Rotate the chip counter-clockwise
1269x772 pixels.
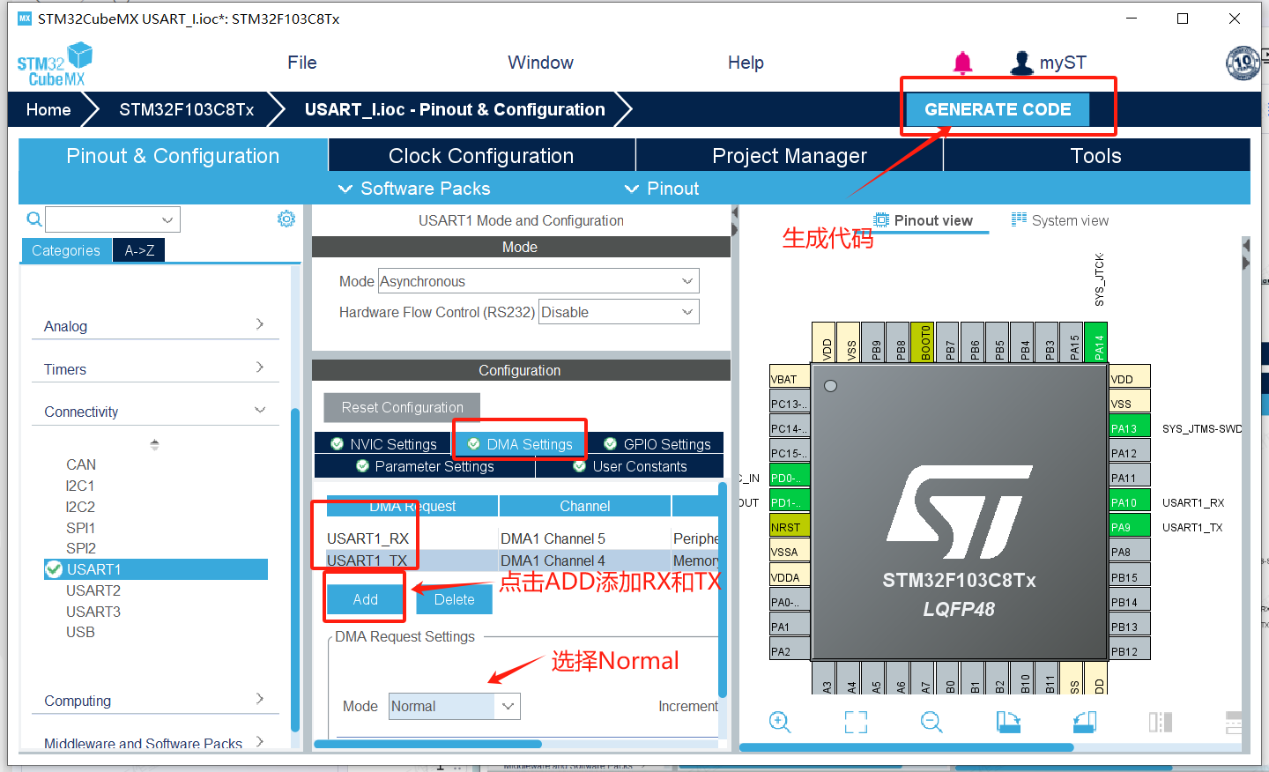[1084, 723]
